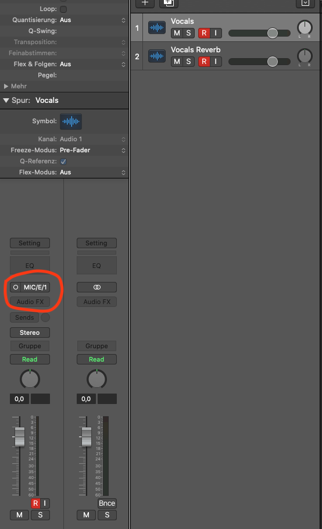
Task: Open the Symbol waveform icon picker
Action: coord(71,121)
